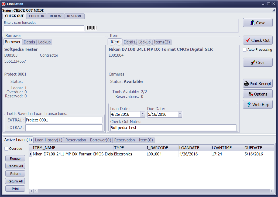Open the Item Lookup tab

click(144, 42)
